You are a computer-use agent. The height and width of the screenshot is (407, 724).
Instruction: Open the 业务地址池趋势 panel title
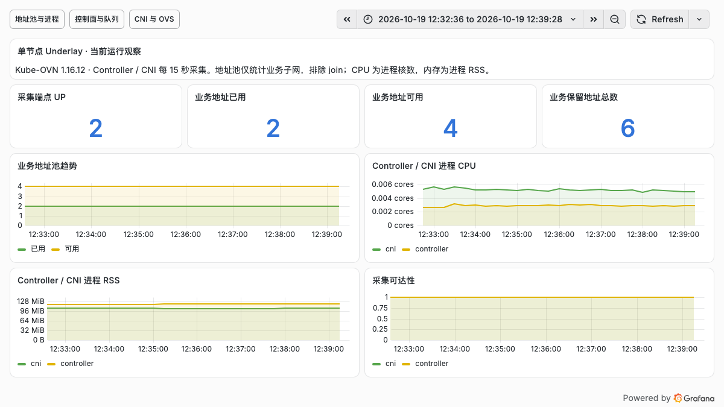point(47,166)
